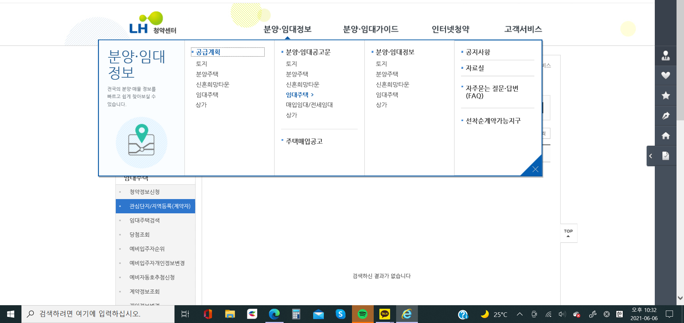Select 분양·임대정보 column heading
The height and width of the screenshot is (323, 684).
click(x=395, y=52)
